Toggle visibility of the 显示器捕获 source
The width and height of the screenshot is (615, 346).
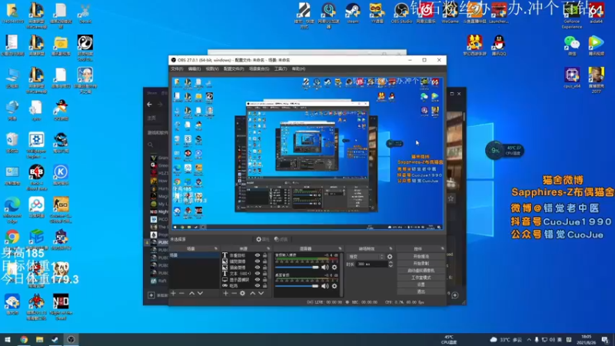(x=258, y=280)
